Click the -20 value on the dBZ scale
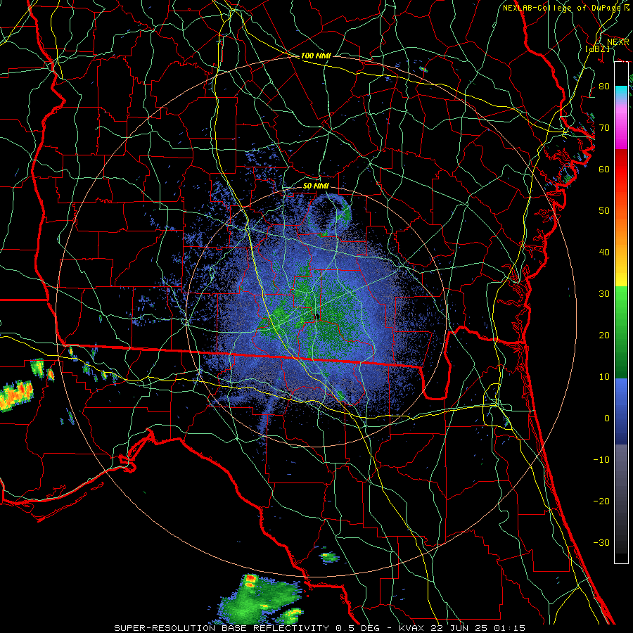 point(601,501)
